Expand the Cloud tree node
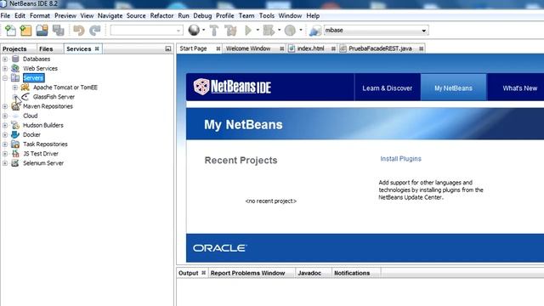Viewport: 544px width, 306px height. 5,116
